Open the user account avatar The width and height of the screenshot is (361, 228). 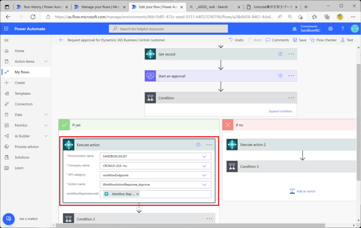point(355,29)
